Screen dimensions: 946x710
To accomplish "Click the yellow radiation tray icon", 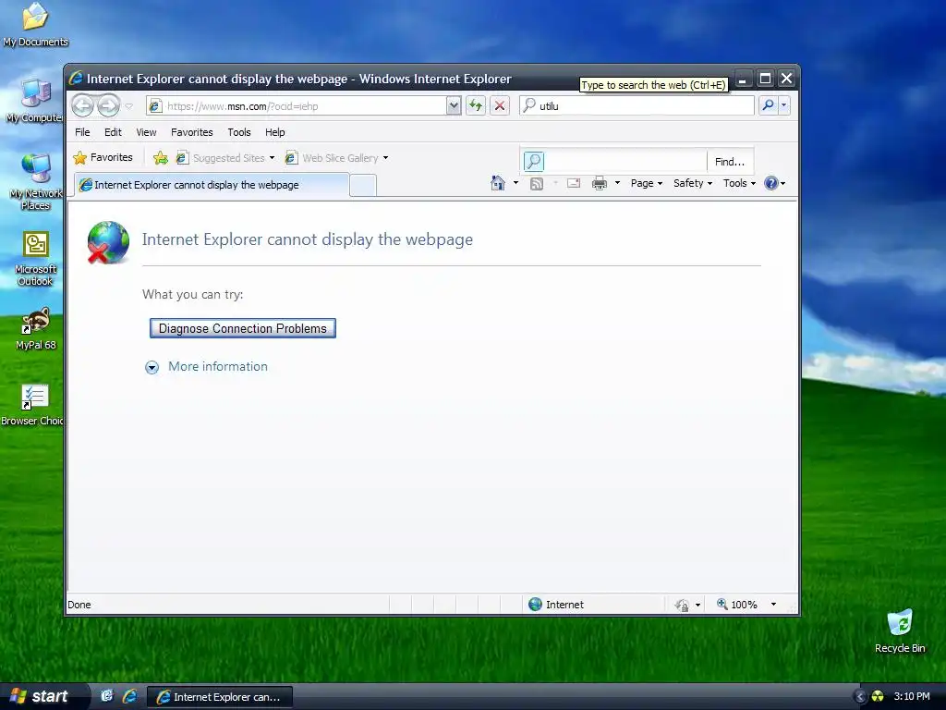I will tap(878, 697).
